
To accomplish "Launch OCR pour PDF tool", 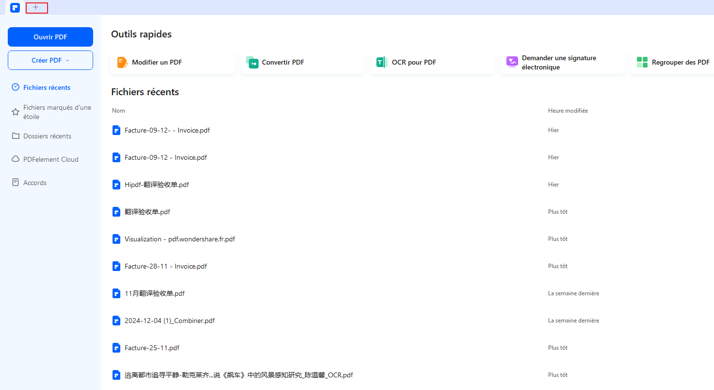I will tap(433, 62).
